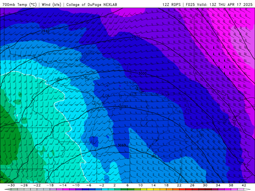Screen dimensions: 255x191
Task: Click the 'F025' forecast hour text
Action: tap(190, 4)
